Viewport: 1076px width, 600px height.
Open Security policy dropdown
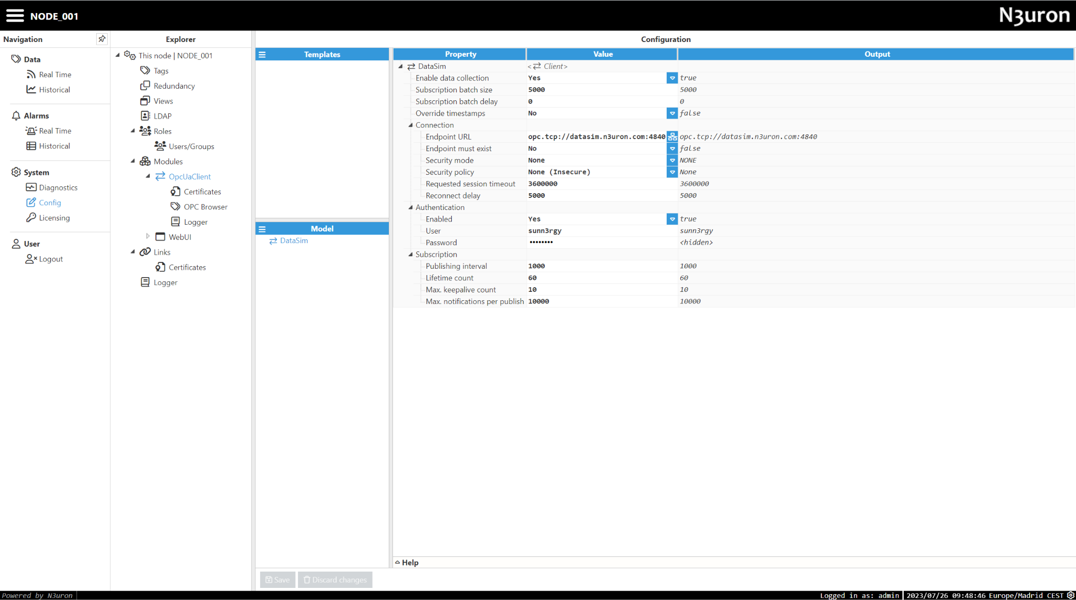(672, 172)
